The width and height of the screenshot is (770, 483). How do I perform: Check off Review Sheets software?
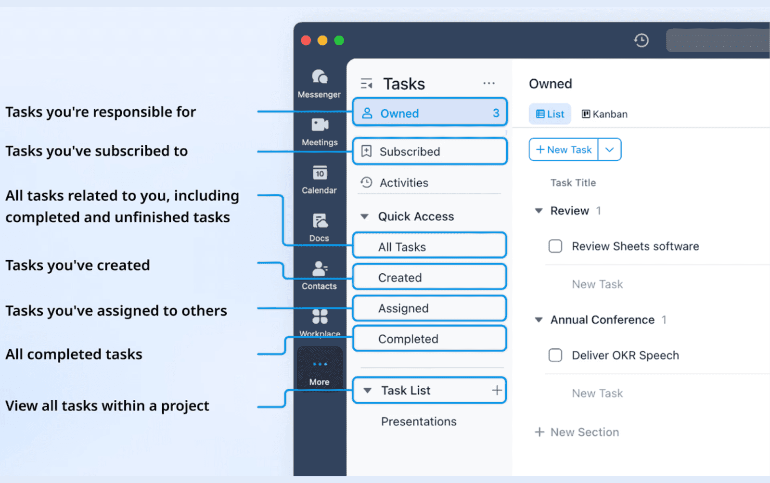tap(555, 246)
